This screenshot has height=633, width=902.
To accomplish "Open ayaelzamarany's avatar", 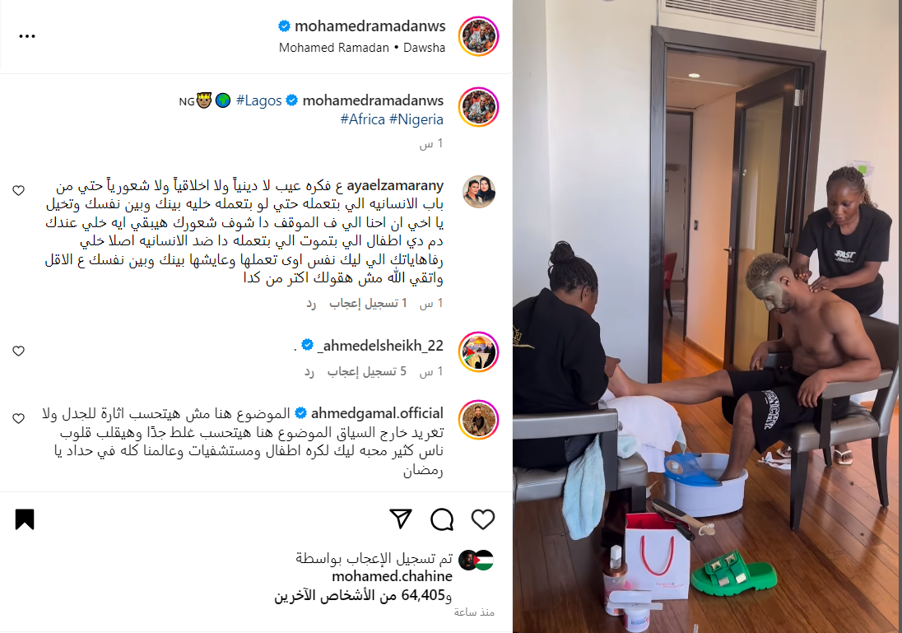I will click(479, 192).
